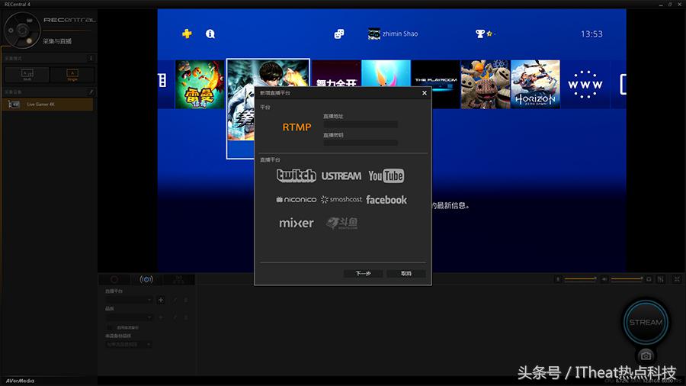
Task: Adjust the speaker volume slider
Action: coord(627,278)
